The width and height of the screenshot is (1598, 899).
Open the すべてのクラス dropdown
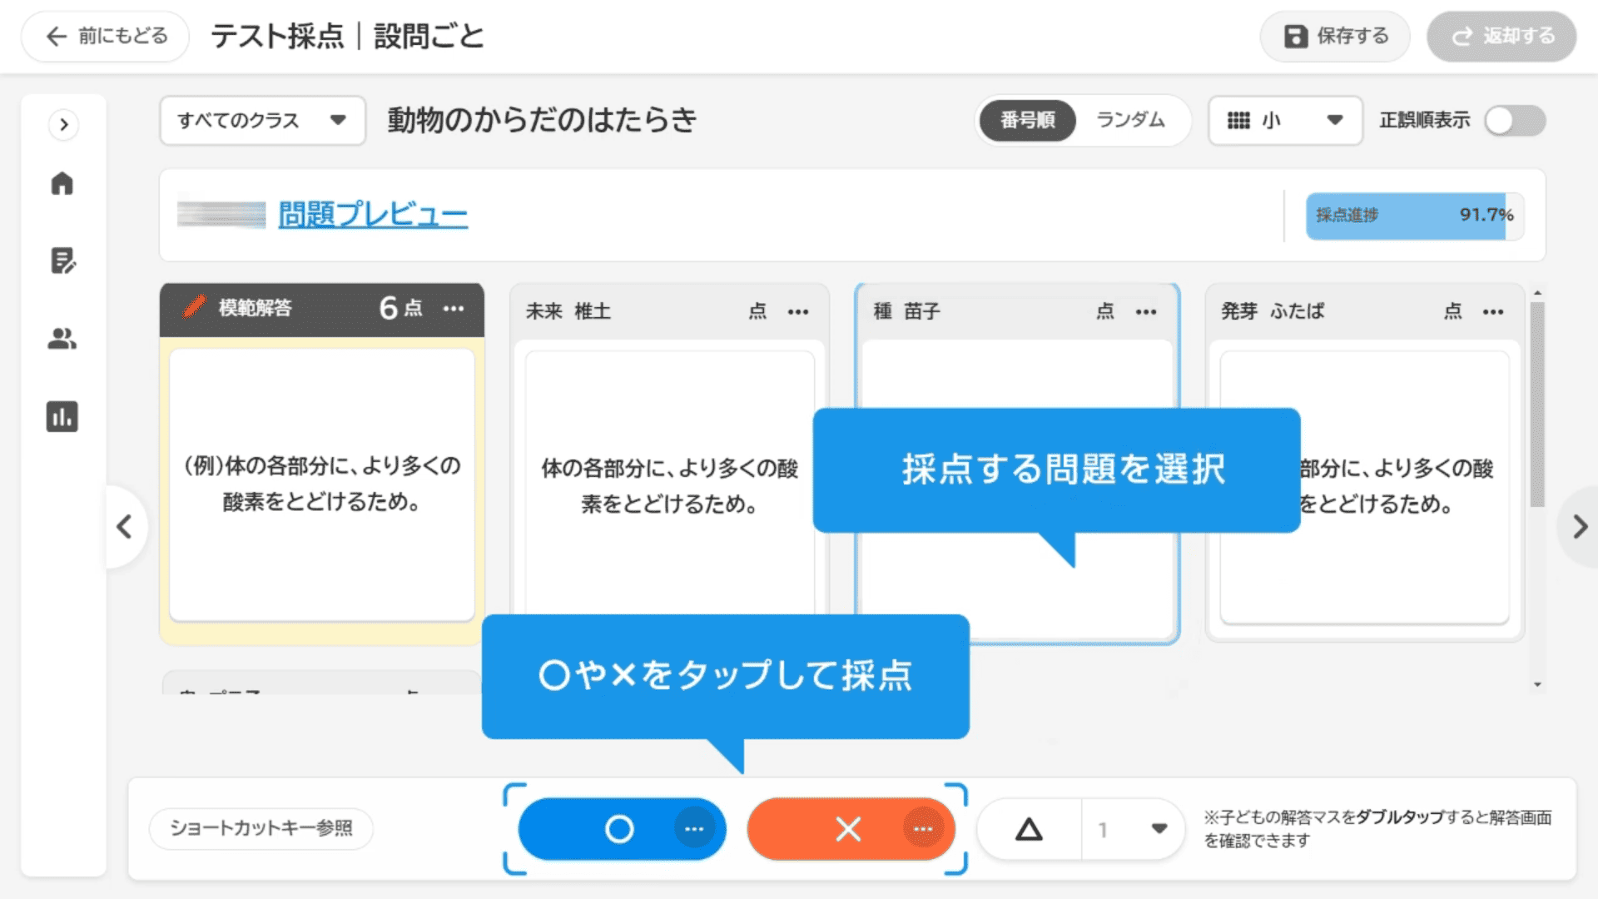pos(262,121)
